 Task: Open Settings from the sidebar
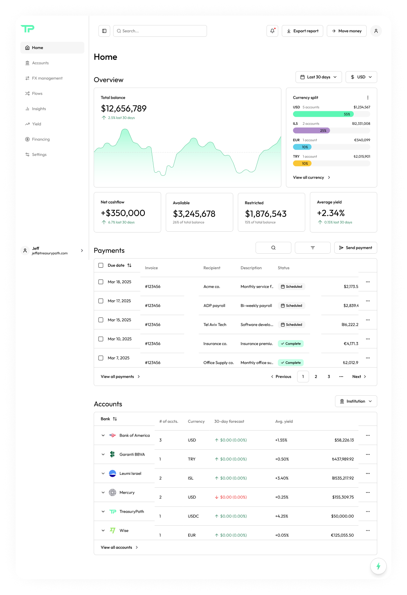39,154
